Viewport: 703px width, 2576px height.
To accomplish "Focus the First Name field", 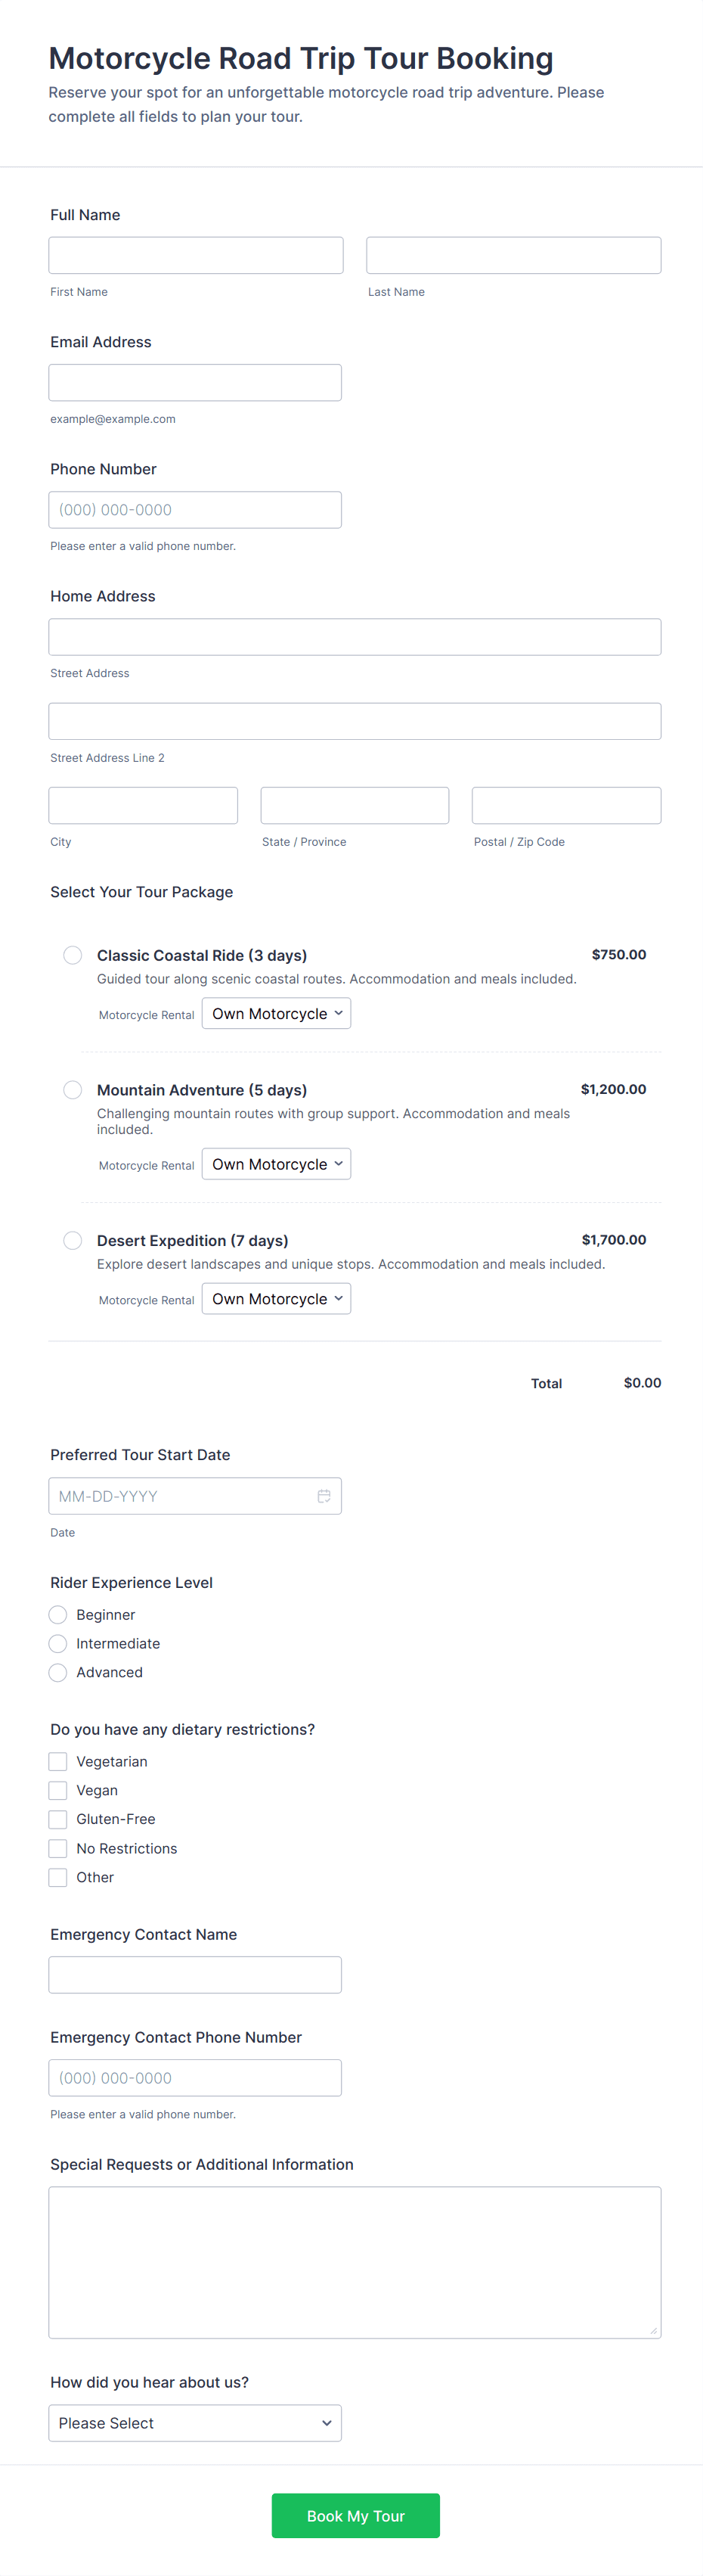I will click(x=196, y=255).
